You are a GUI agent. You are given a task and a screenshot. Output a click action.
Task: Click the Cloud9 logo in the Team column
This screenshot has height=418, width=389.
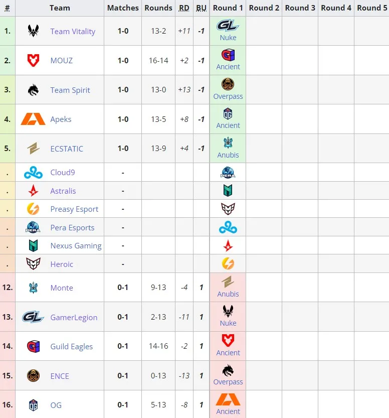(x=33, y=173)
